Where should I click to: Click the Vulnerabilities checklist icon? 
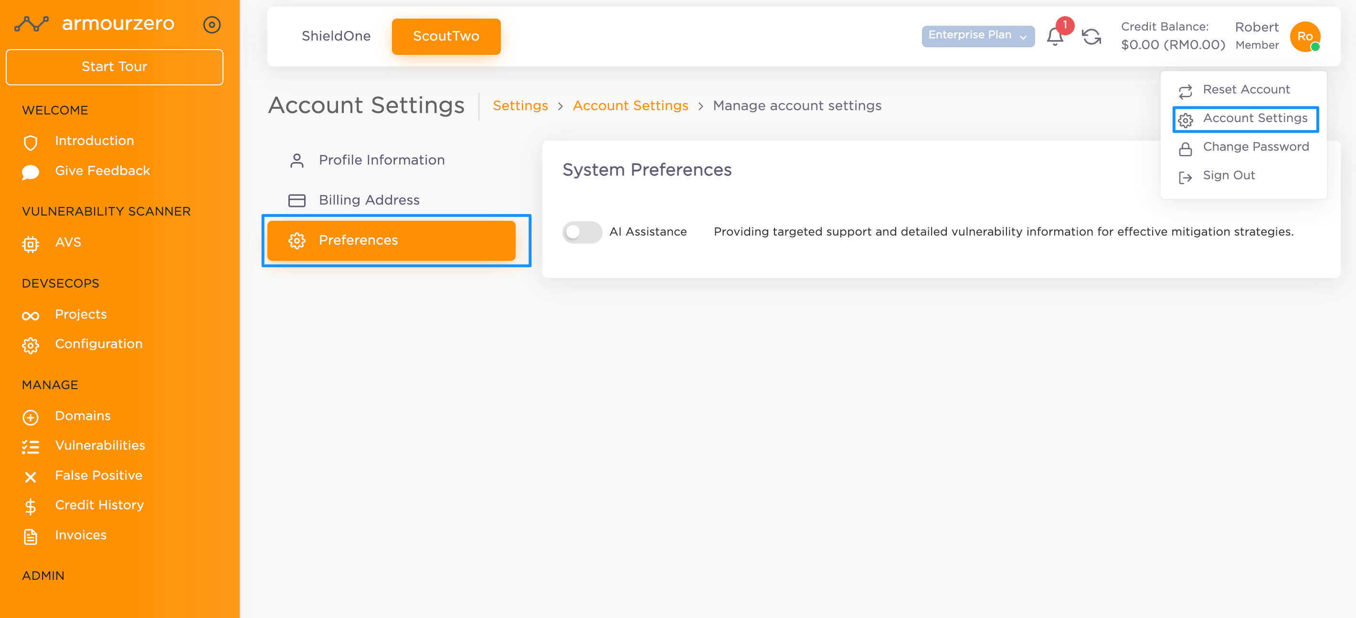(31, 447)
